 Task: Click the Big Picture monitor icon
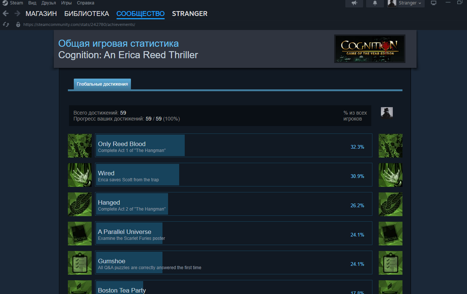tap(433, 3)
